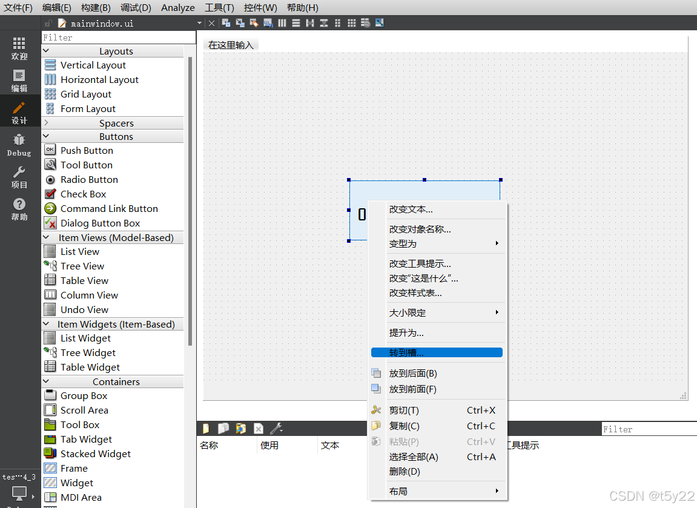Click the Edit Tab Order toolbar icon

click(x=268, y=23)
